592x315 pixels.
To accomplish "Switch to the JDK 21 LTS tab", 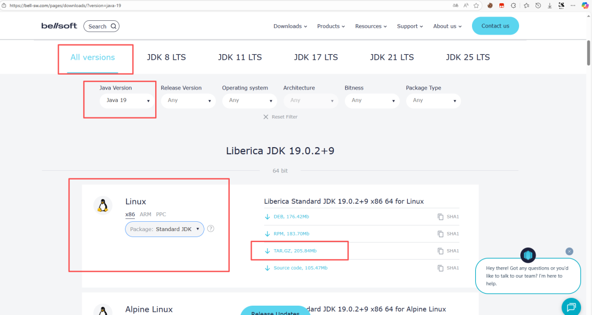I will [391, 58].
